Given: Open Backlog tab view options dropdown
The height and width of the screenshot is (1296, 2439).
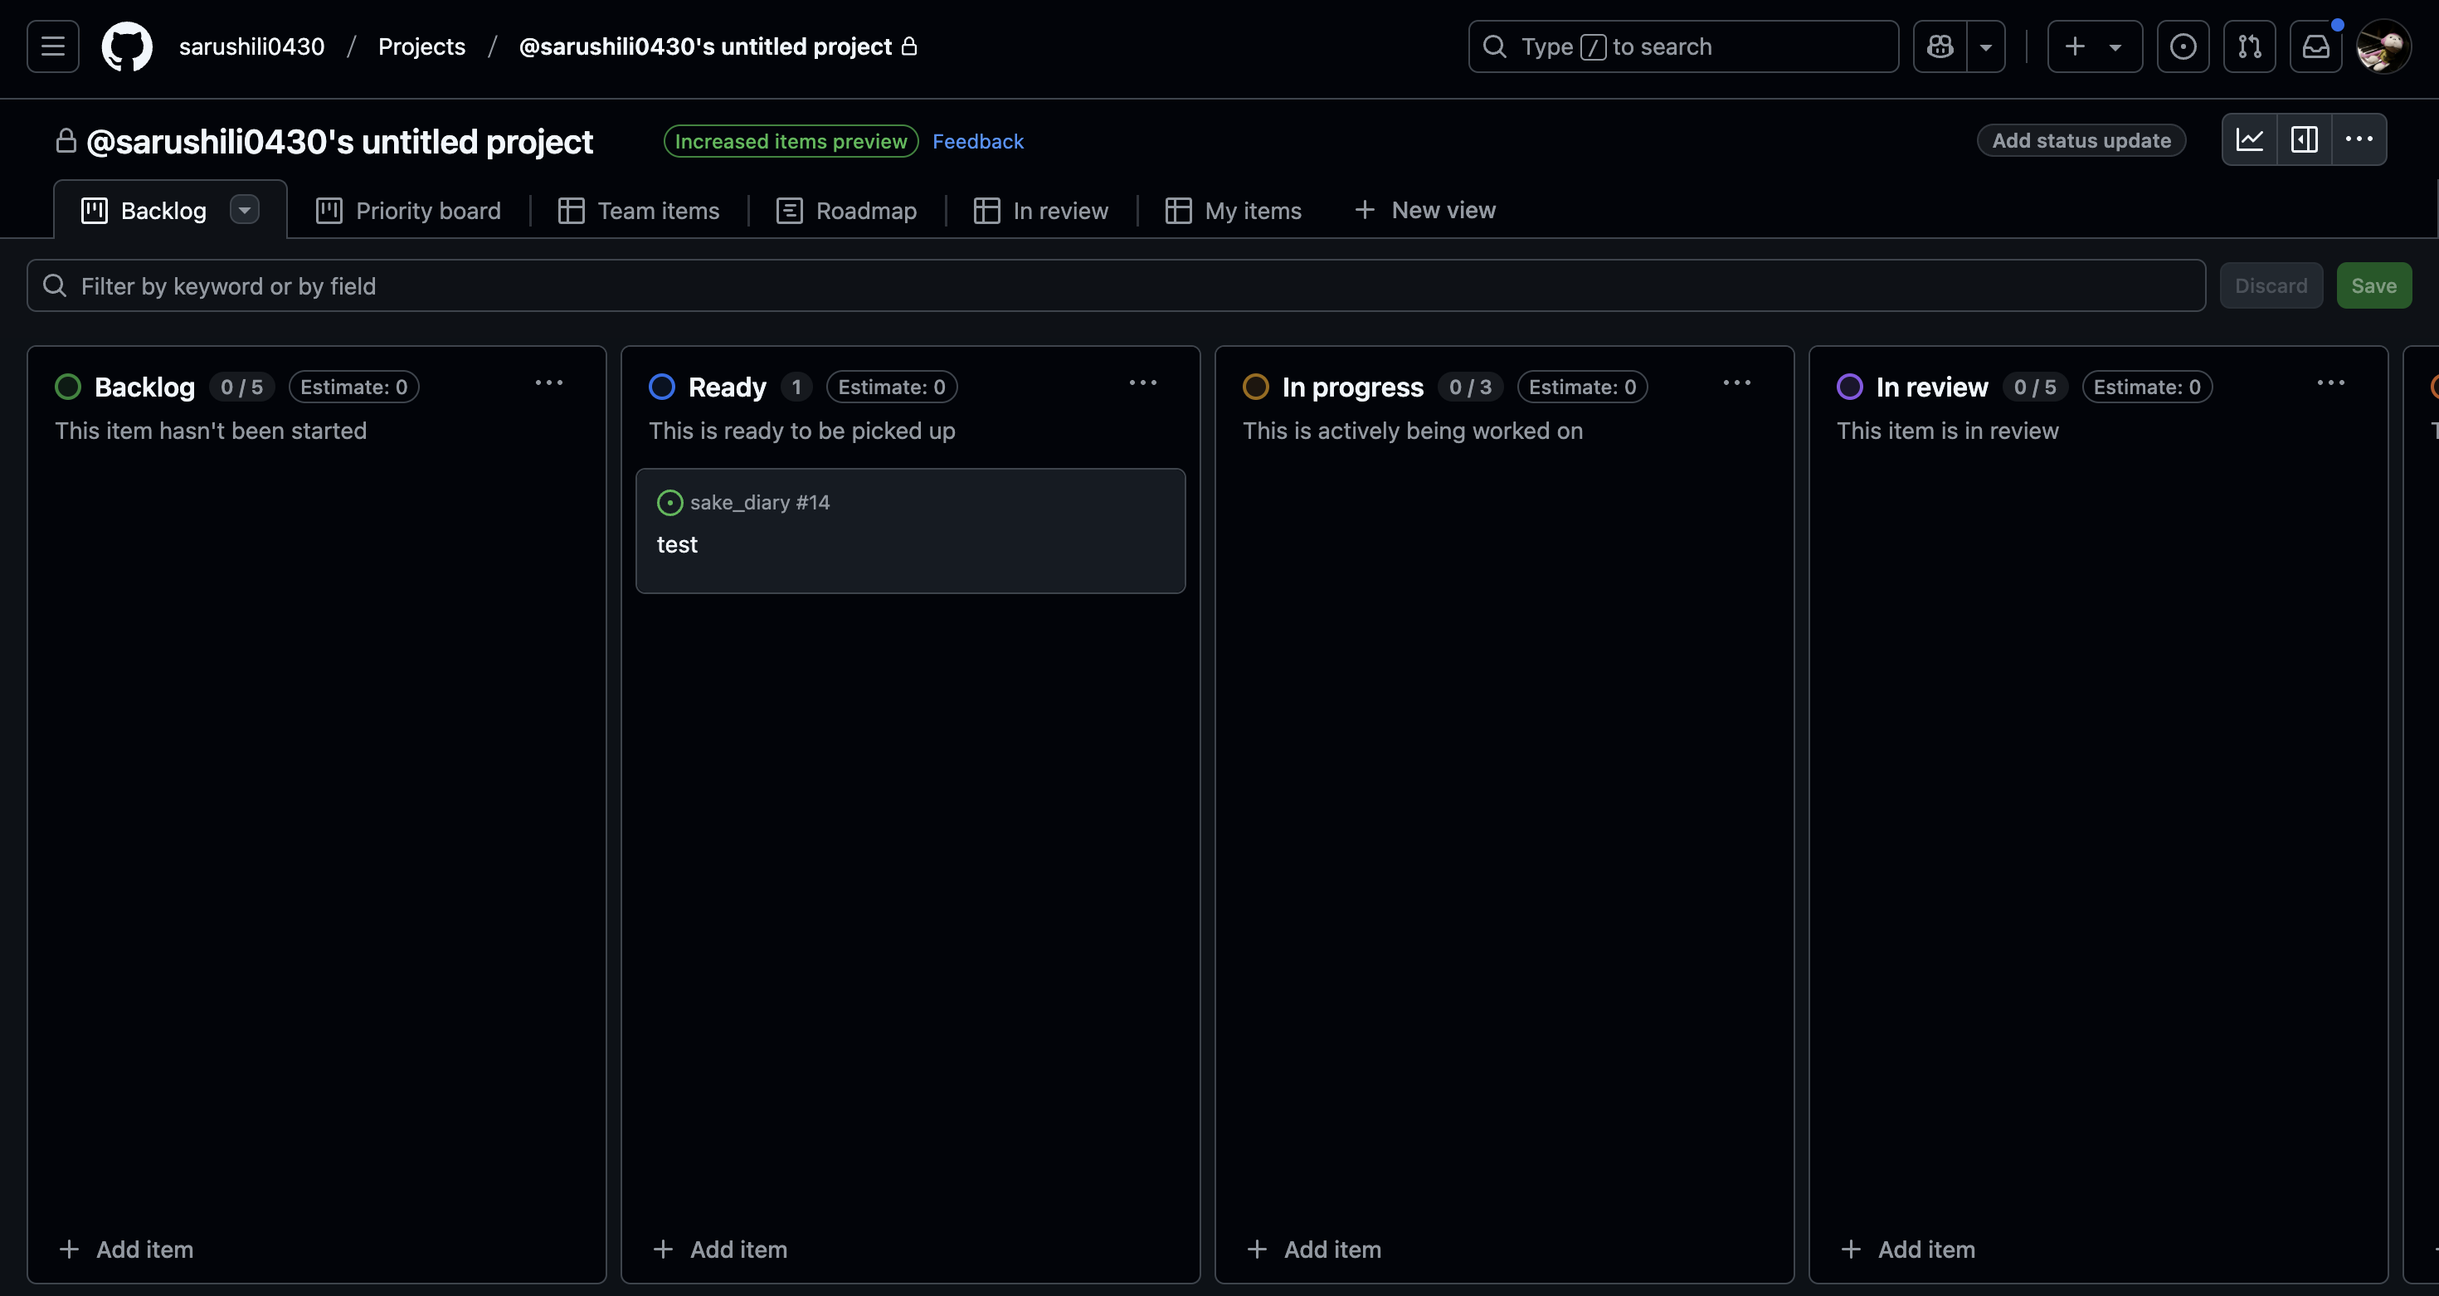Looking at the screenshot, I should pos(244,209).
